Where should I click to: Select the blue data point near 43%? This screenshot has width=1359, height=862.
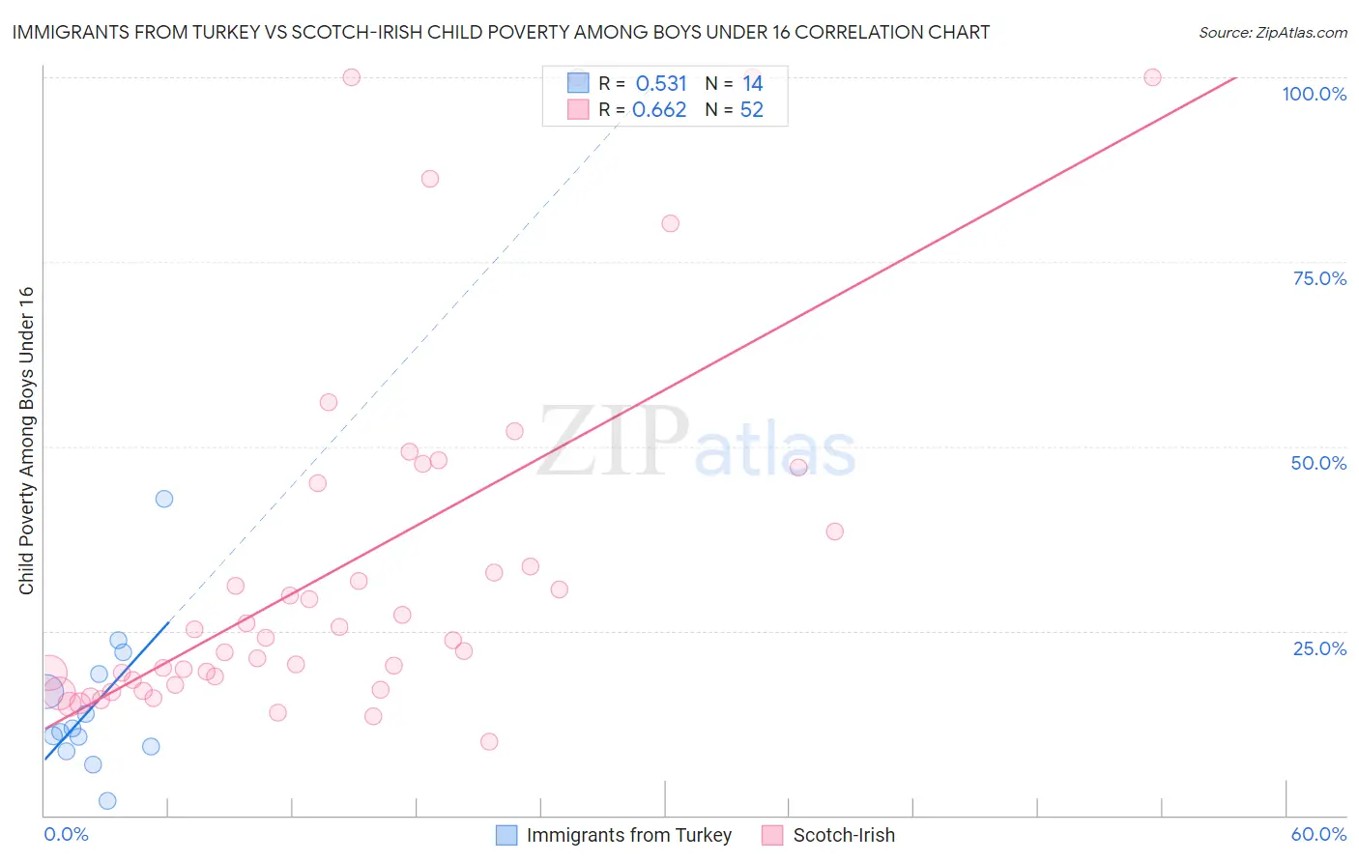tap(164, 499)
